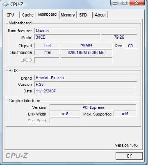Click the Link Width label
The width and height of the screenshot is (148, 165).
point(37,114)
